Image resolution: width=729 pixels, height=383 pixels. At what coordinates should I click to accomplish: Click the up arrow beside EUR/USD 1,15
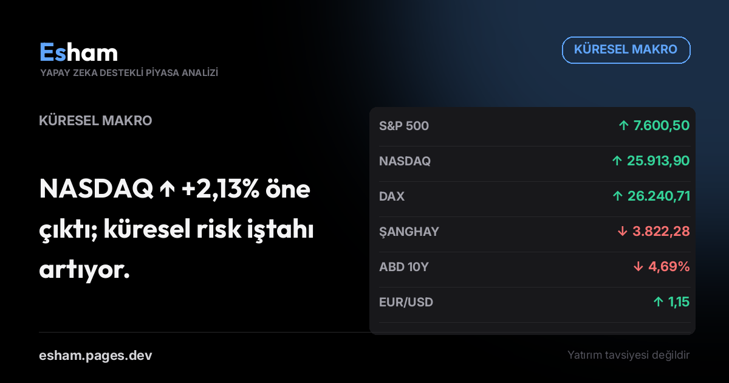658,302
